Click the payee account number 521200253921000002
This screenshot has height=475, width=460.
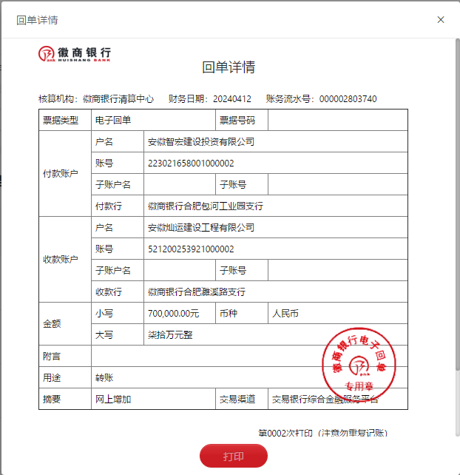click(x=191, y=249)
